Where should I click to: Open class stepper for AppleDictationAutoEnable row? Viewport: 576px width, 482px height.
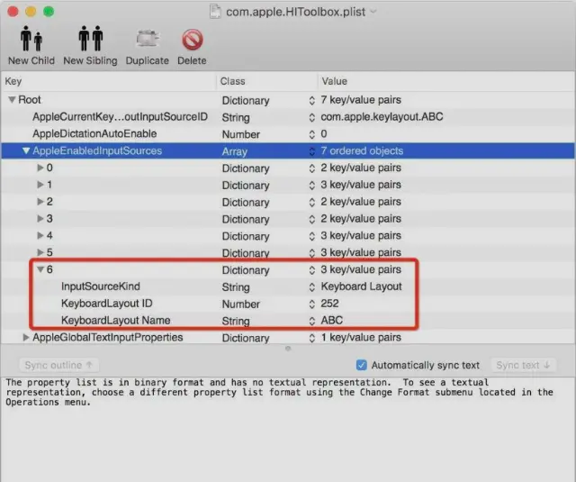[x=312, y=134]
